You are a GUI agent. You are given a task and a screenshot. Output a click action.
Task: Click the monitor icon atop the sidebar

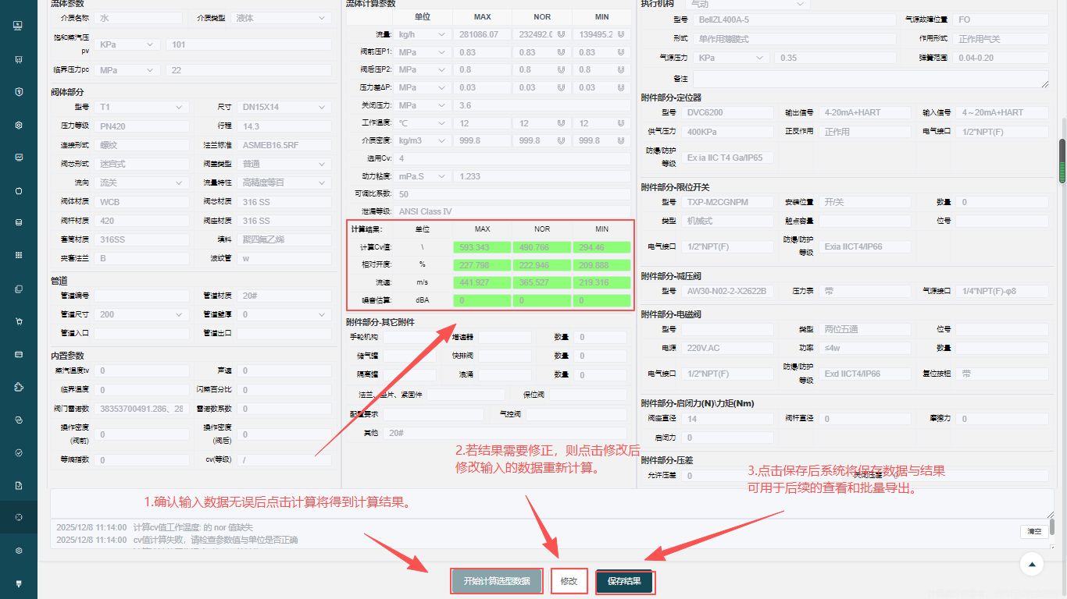tap(18, 26)
